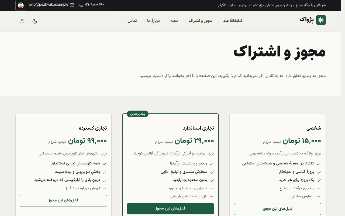Click the line starting 'برای: ولاگ، پادکستِ بی‌درآمد'
Image resolution: width=345 pixels, height=216 pixels.
[x=285, y=153]
